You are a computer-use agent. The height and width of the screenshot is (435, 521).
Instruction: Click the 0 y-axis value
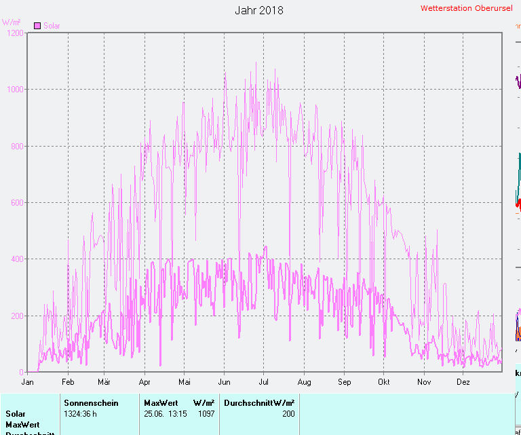pyautogui.click(x=21, y=372)
